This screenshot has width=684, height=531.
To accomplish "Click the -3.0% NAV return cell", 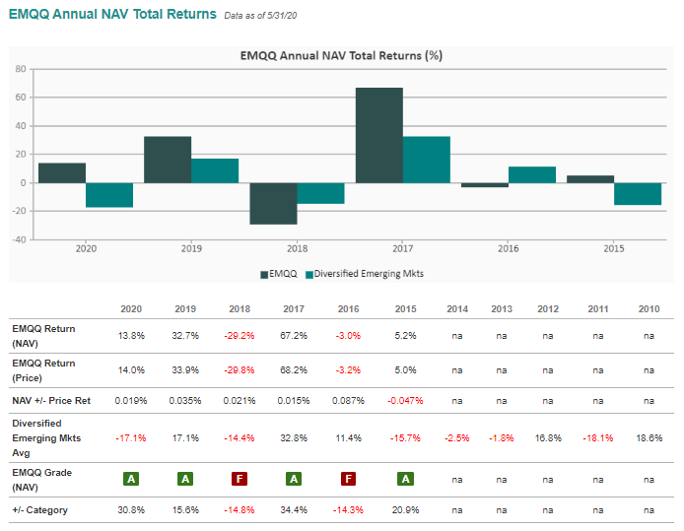I will 348,336.
